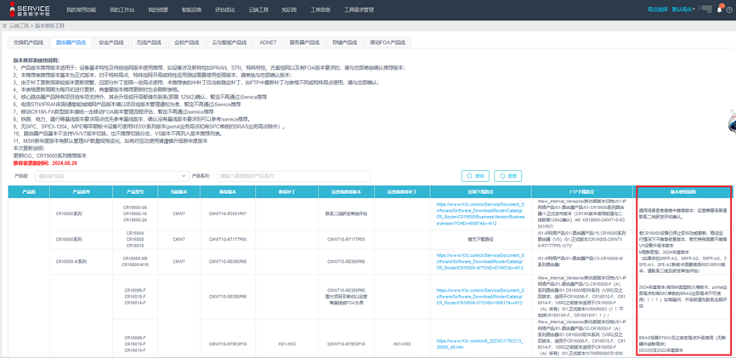
Task: Click the iService logo in the header
Action: (x=30, y=9)
